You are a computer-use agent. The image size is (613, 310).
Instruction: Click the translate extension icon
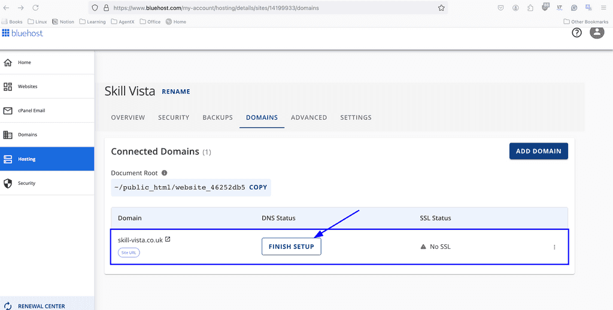(x=588, y=7)
